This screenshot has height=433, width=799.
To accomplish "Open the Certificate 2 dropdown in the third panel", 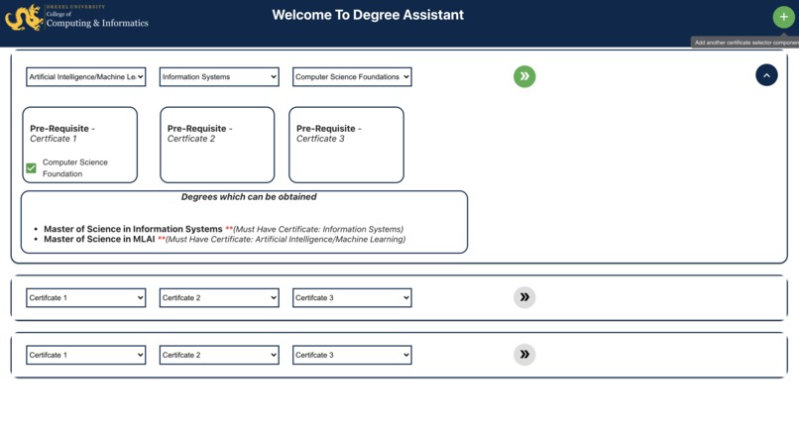I will 219,355.
